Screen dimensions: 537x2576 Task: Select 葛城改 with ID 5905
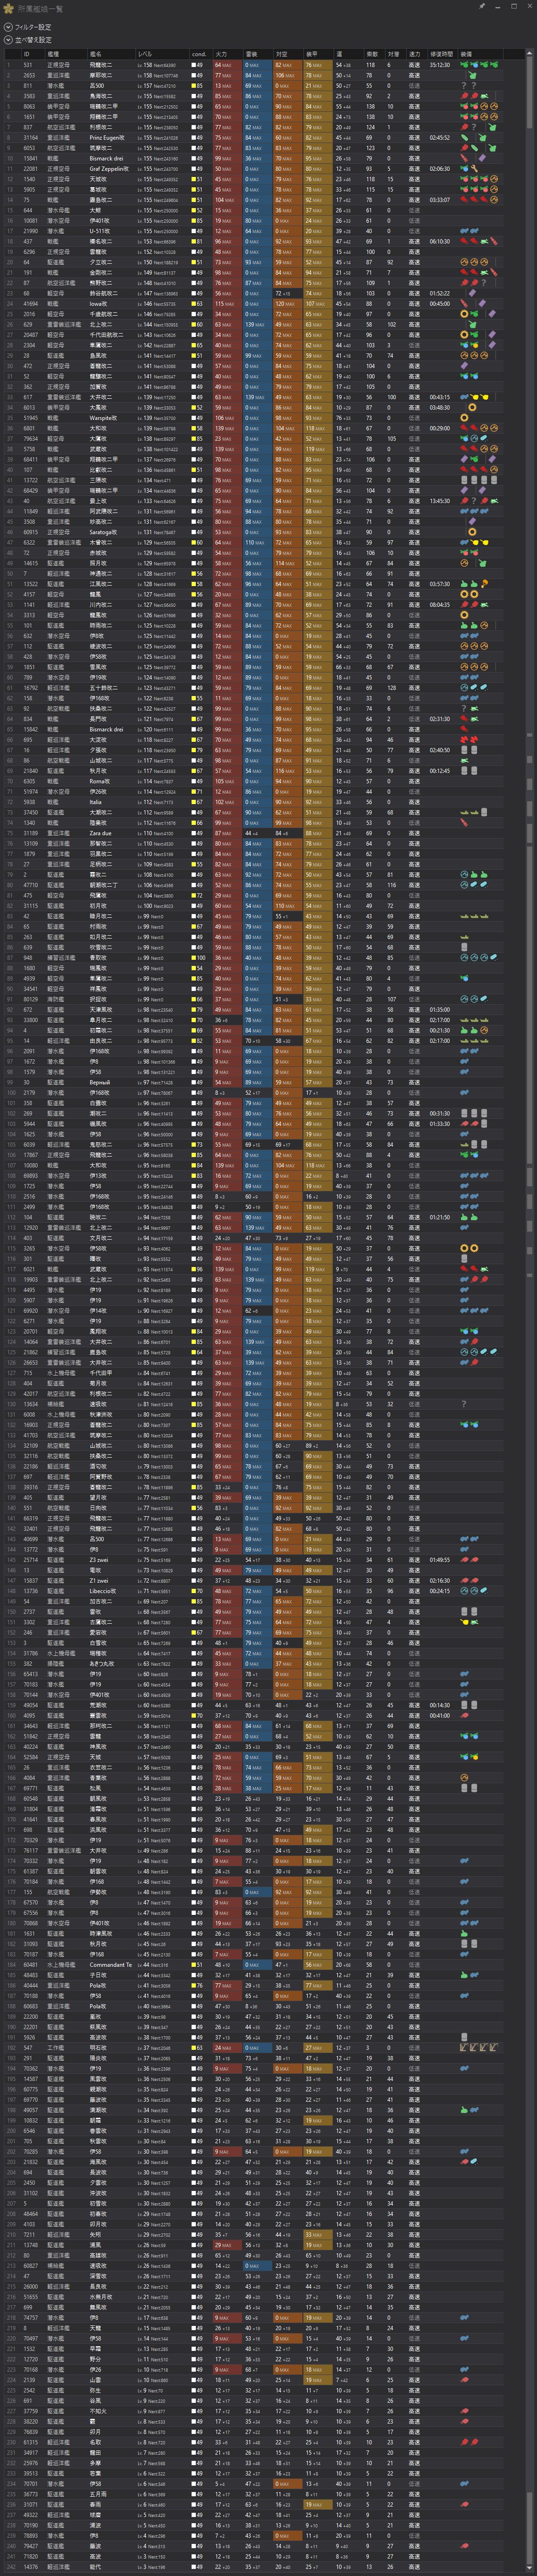97,189
